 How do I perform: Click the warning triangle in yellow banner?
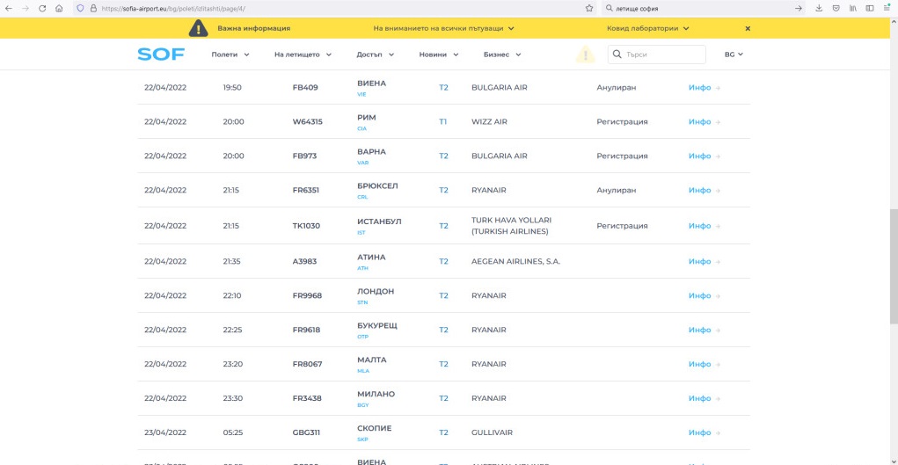tap(199, 28)
